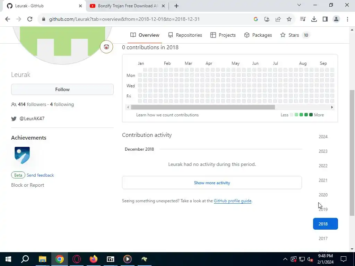Image resolution: width=355 pixels, height=266 pixels.
Task: Close the Leurak GitHub tab
Action: tap(80, 6)
